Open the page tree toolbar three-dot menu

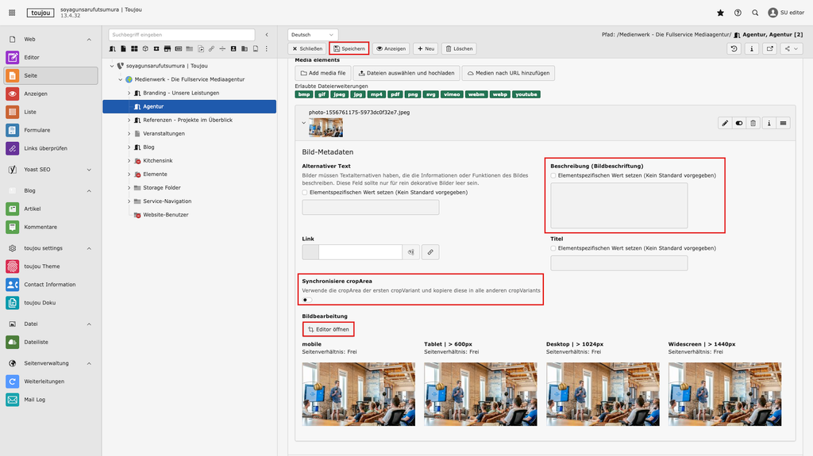pyautogui.click(x=267, y=48)
